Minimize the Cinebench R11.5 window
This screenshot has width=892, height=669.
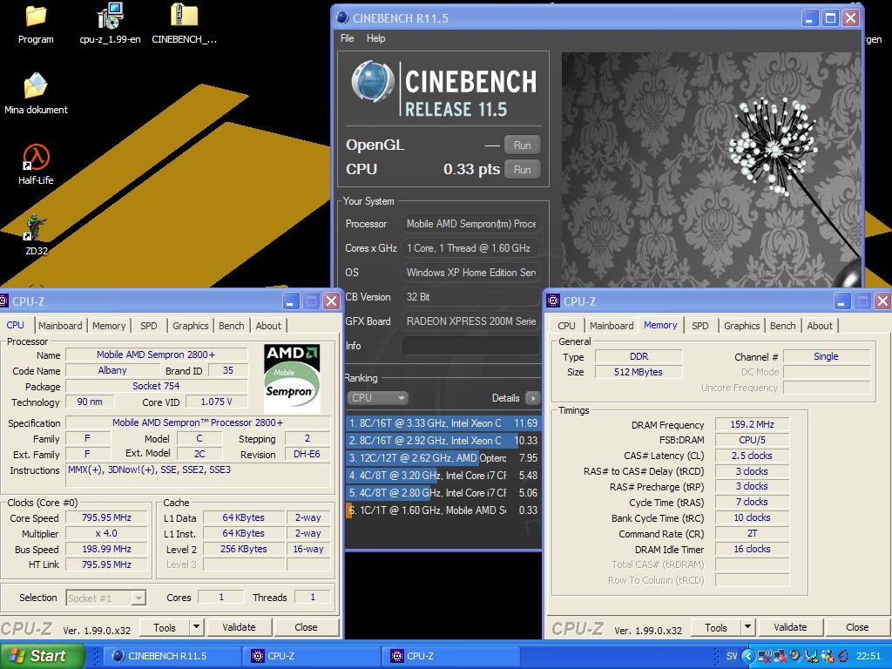coord(810,17)
